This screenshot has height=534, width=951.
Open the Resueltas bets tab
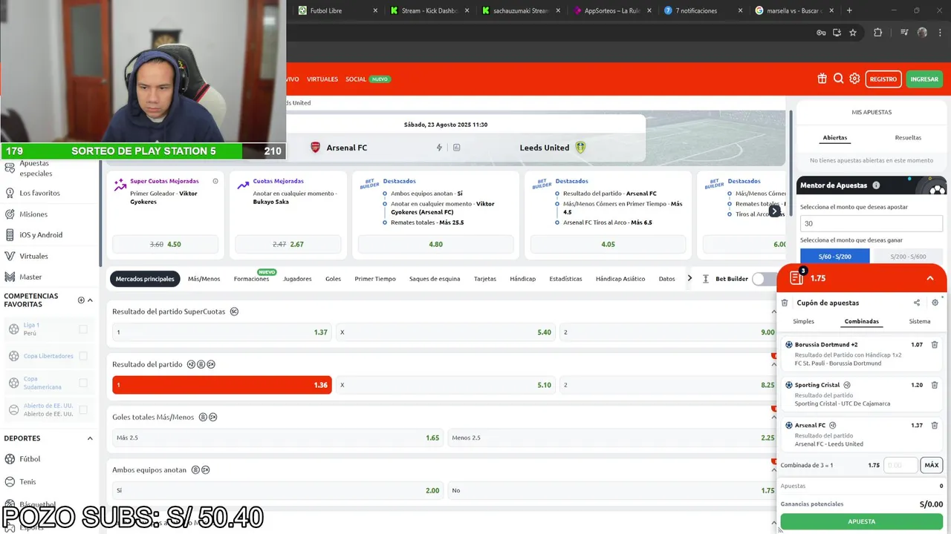(908, 137)
